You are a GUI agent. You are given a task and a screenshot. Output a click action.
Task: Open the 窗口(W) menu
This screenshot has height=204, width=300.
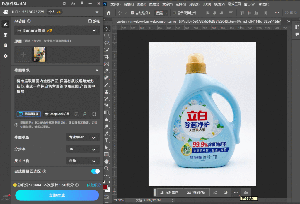pyautogui.click(x=250, y=4)
